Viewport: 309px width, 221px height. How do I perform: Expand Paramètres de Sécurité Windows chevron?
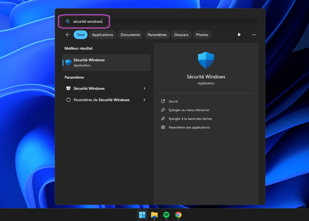point(144,100)
